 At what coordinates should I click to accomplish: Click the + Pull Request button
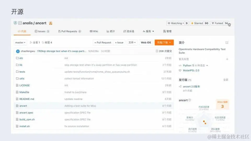(x=103, y=43)
